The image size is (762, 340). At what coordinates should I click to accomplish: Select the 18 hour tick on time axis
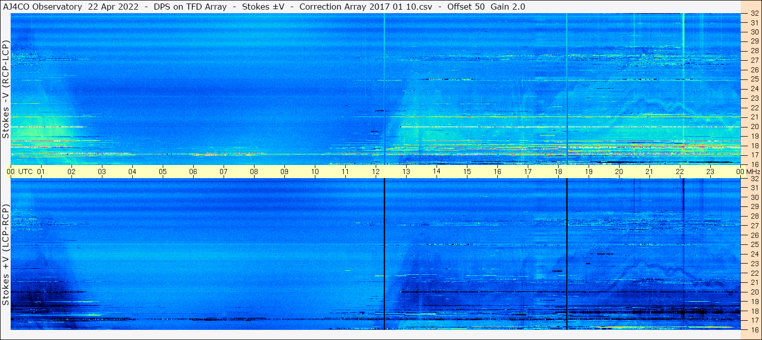pos(558,172)
